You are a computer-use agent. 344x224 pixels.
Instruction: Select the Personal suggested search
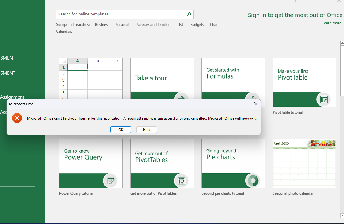[x=122, y=25]
